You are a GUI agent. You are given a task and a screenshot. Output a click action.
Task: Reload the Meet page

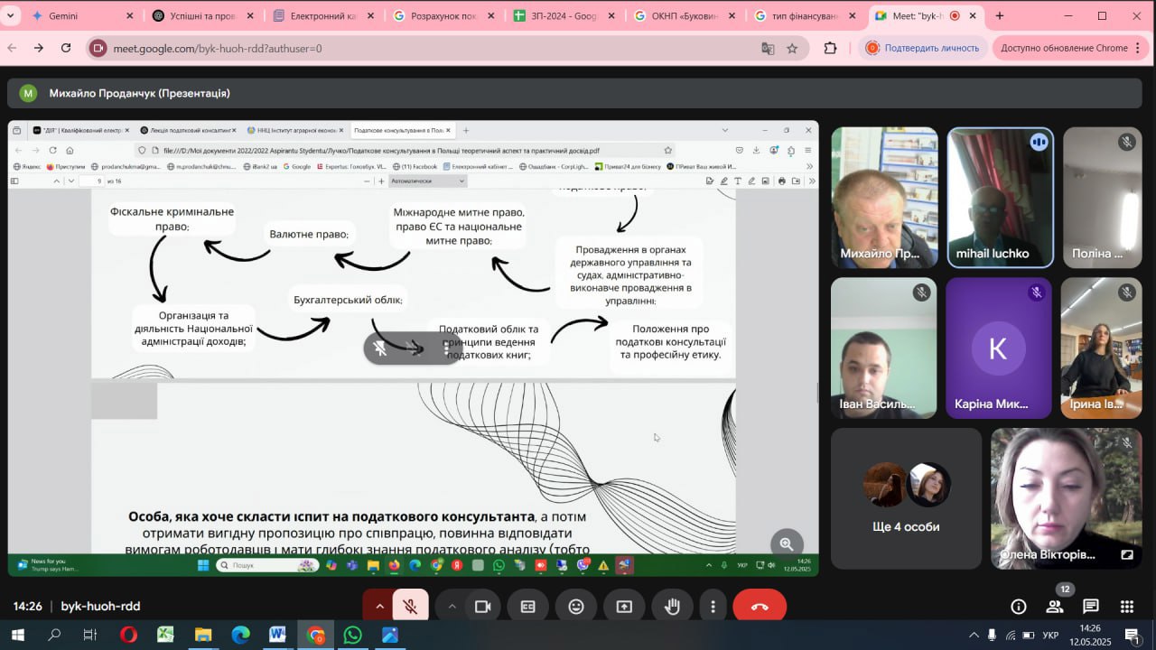(x=66, y=48)
